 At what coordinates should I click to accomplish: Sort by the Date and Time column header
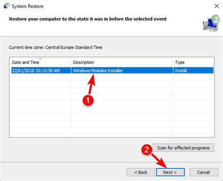tap(40, 62)
